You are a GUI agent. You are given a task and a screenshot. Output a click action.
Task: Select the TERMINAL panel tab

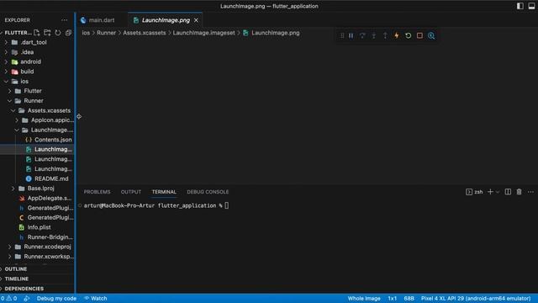[164, 192]
